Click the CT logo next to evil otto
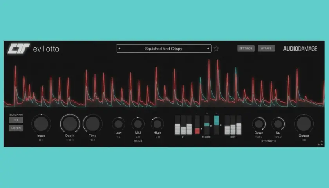Screen dimensions: 329x188 coord(18,49)
